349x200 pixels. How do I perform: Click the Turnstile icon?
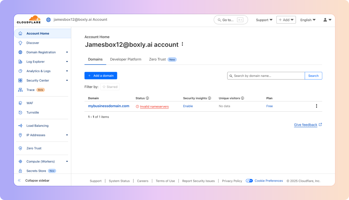20,112
